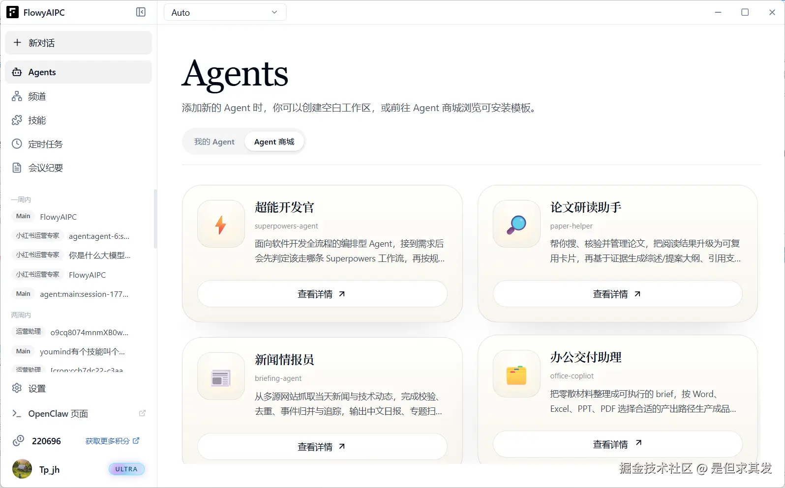Click the 定时任务 clock icon
The image size is (785, 488).
click(x=17, y=144)
